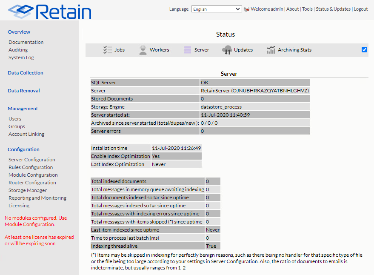Click the 'Archived since server started' label

[145, 123]
